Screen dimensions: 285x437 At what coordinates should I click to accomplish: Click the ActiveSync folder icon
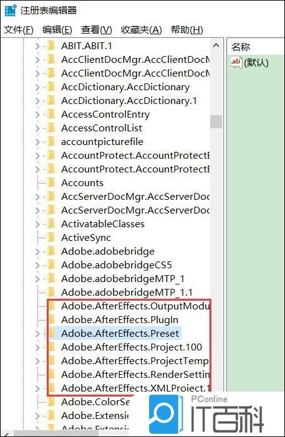tap(51, 237)
